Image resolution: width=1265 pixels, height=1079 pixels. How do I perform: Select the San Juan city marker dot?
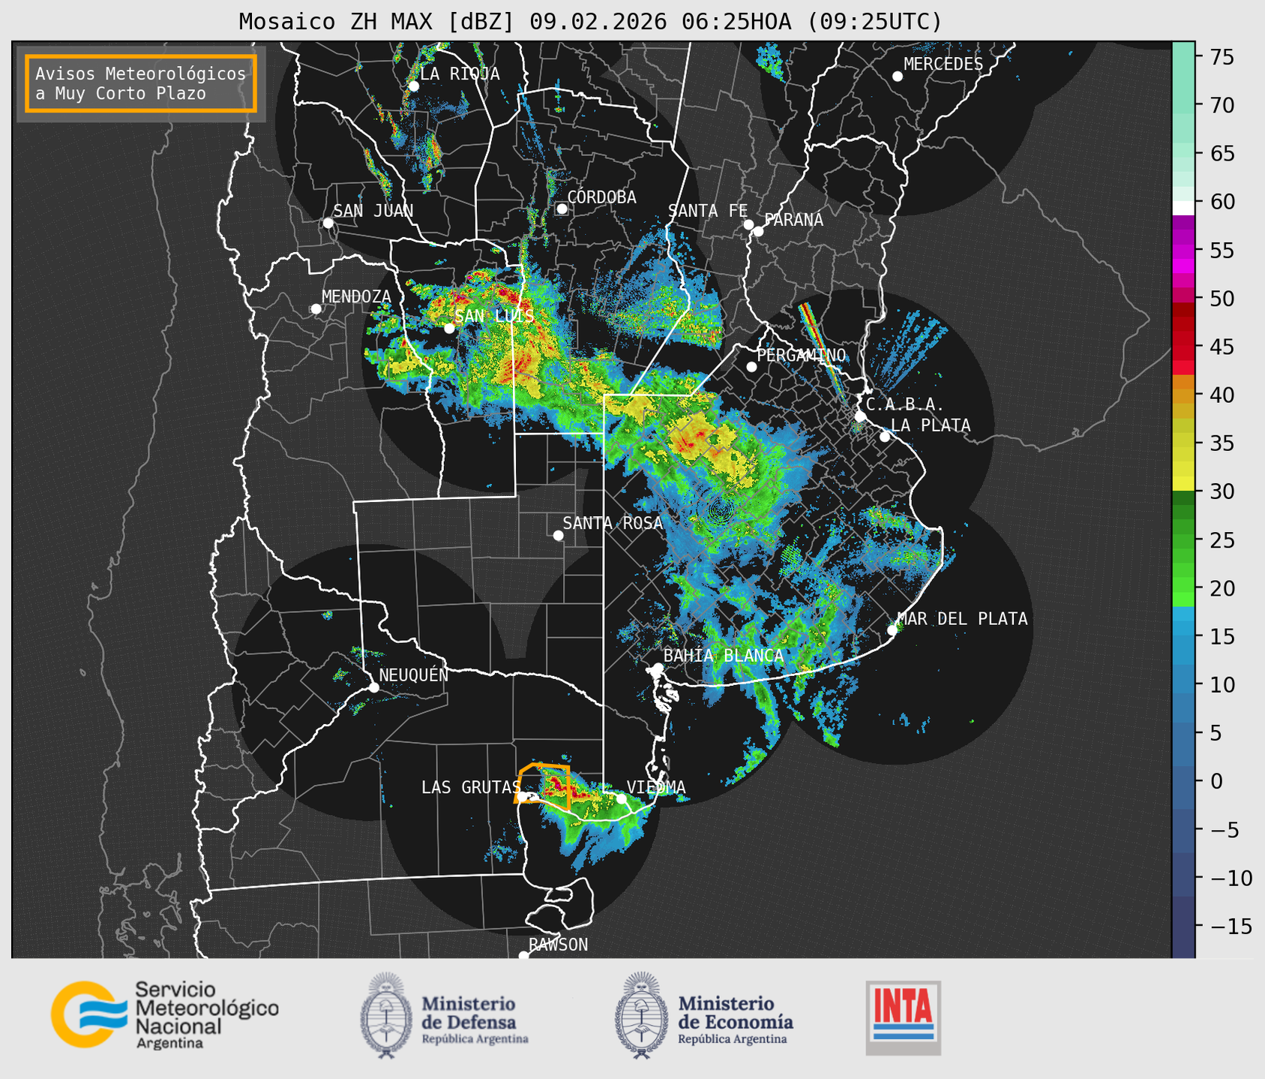point(328,223)
